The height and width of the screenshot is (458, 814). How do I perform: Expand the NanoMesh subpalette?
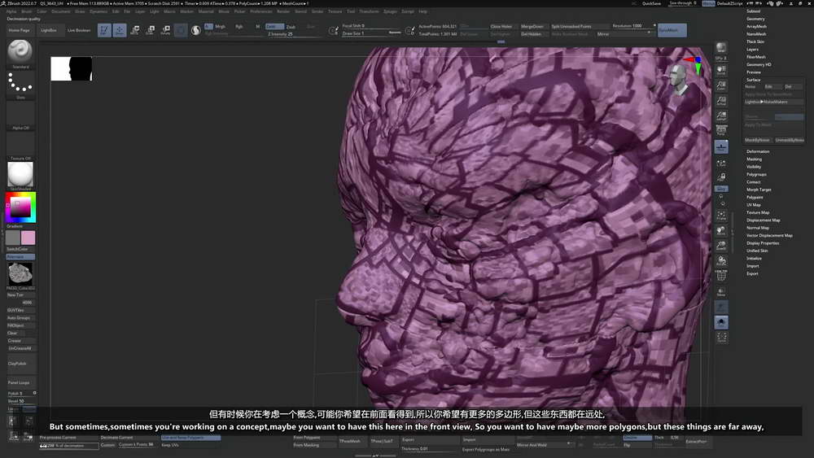click(756, 34)
